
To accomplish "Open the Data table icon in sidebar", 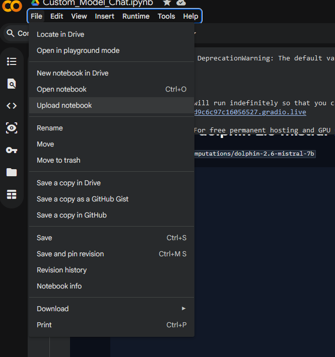I will pyautogui.click(x=12, y=194).
